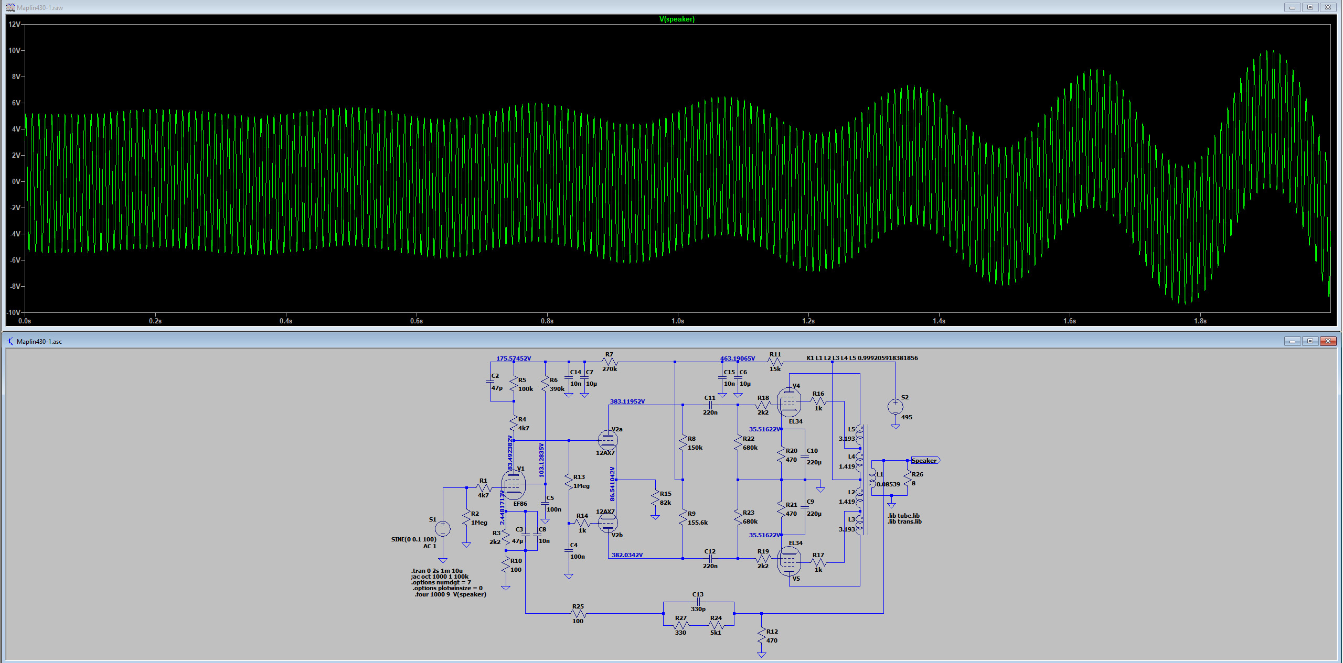
Task: Select the R22 680k resistor symbol
Action: (x=738, y=443)
